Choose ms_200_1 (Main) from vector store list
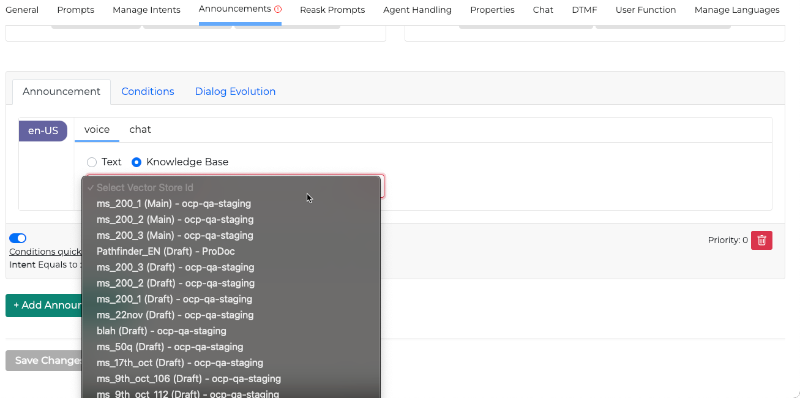 click(x=174, y=204)
